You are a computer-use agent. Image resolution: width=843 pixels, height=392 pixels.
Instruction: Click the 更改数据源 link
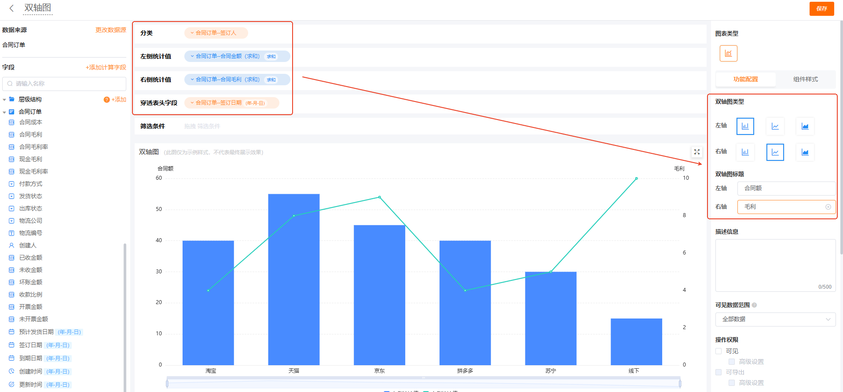(110, 30)
